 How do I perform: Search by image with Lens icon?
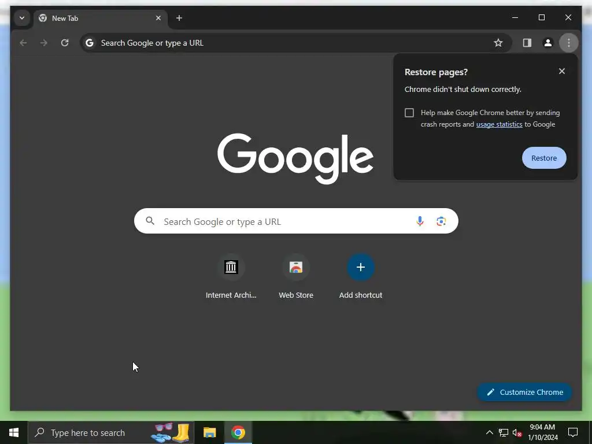tap(441, 221)
